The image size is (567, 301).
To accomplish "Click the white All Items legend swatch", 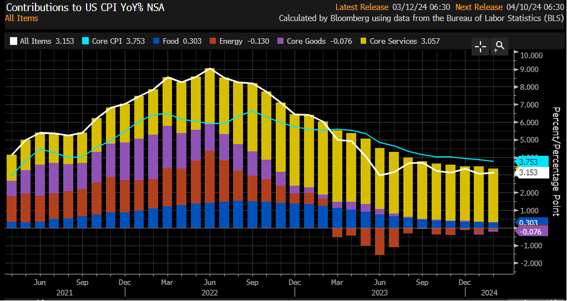I will tap(13, 41).
